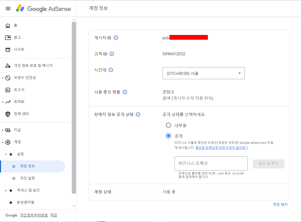Screen dimensions: 301x222
Task: Click the sidebar scroll up arrow
Action: (x=74, y=20)
